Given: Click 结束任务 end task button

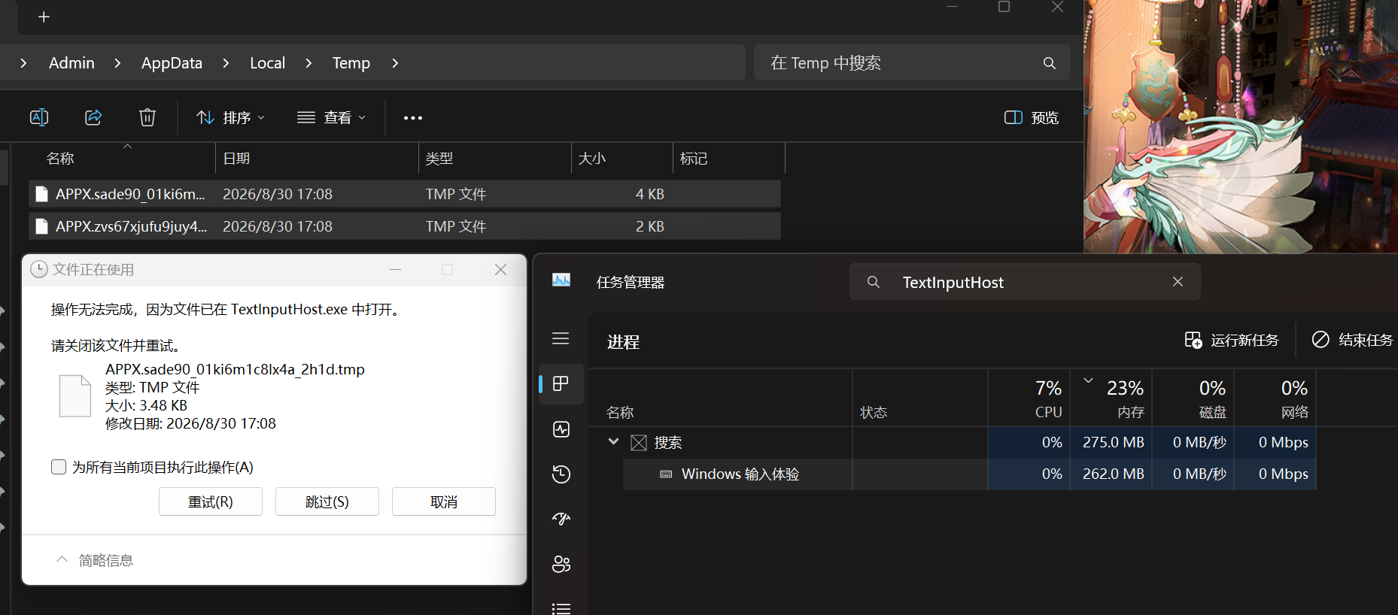Looking at the screenshot, I should point(1352,340).
